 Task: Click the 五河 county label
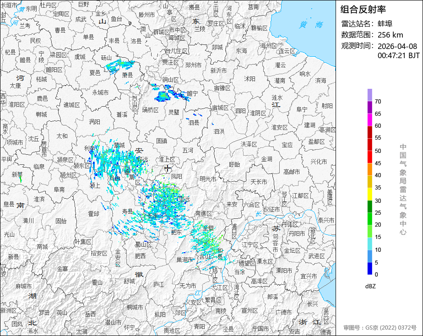(188, 150)
